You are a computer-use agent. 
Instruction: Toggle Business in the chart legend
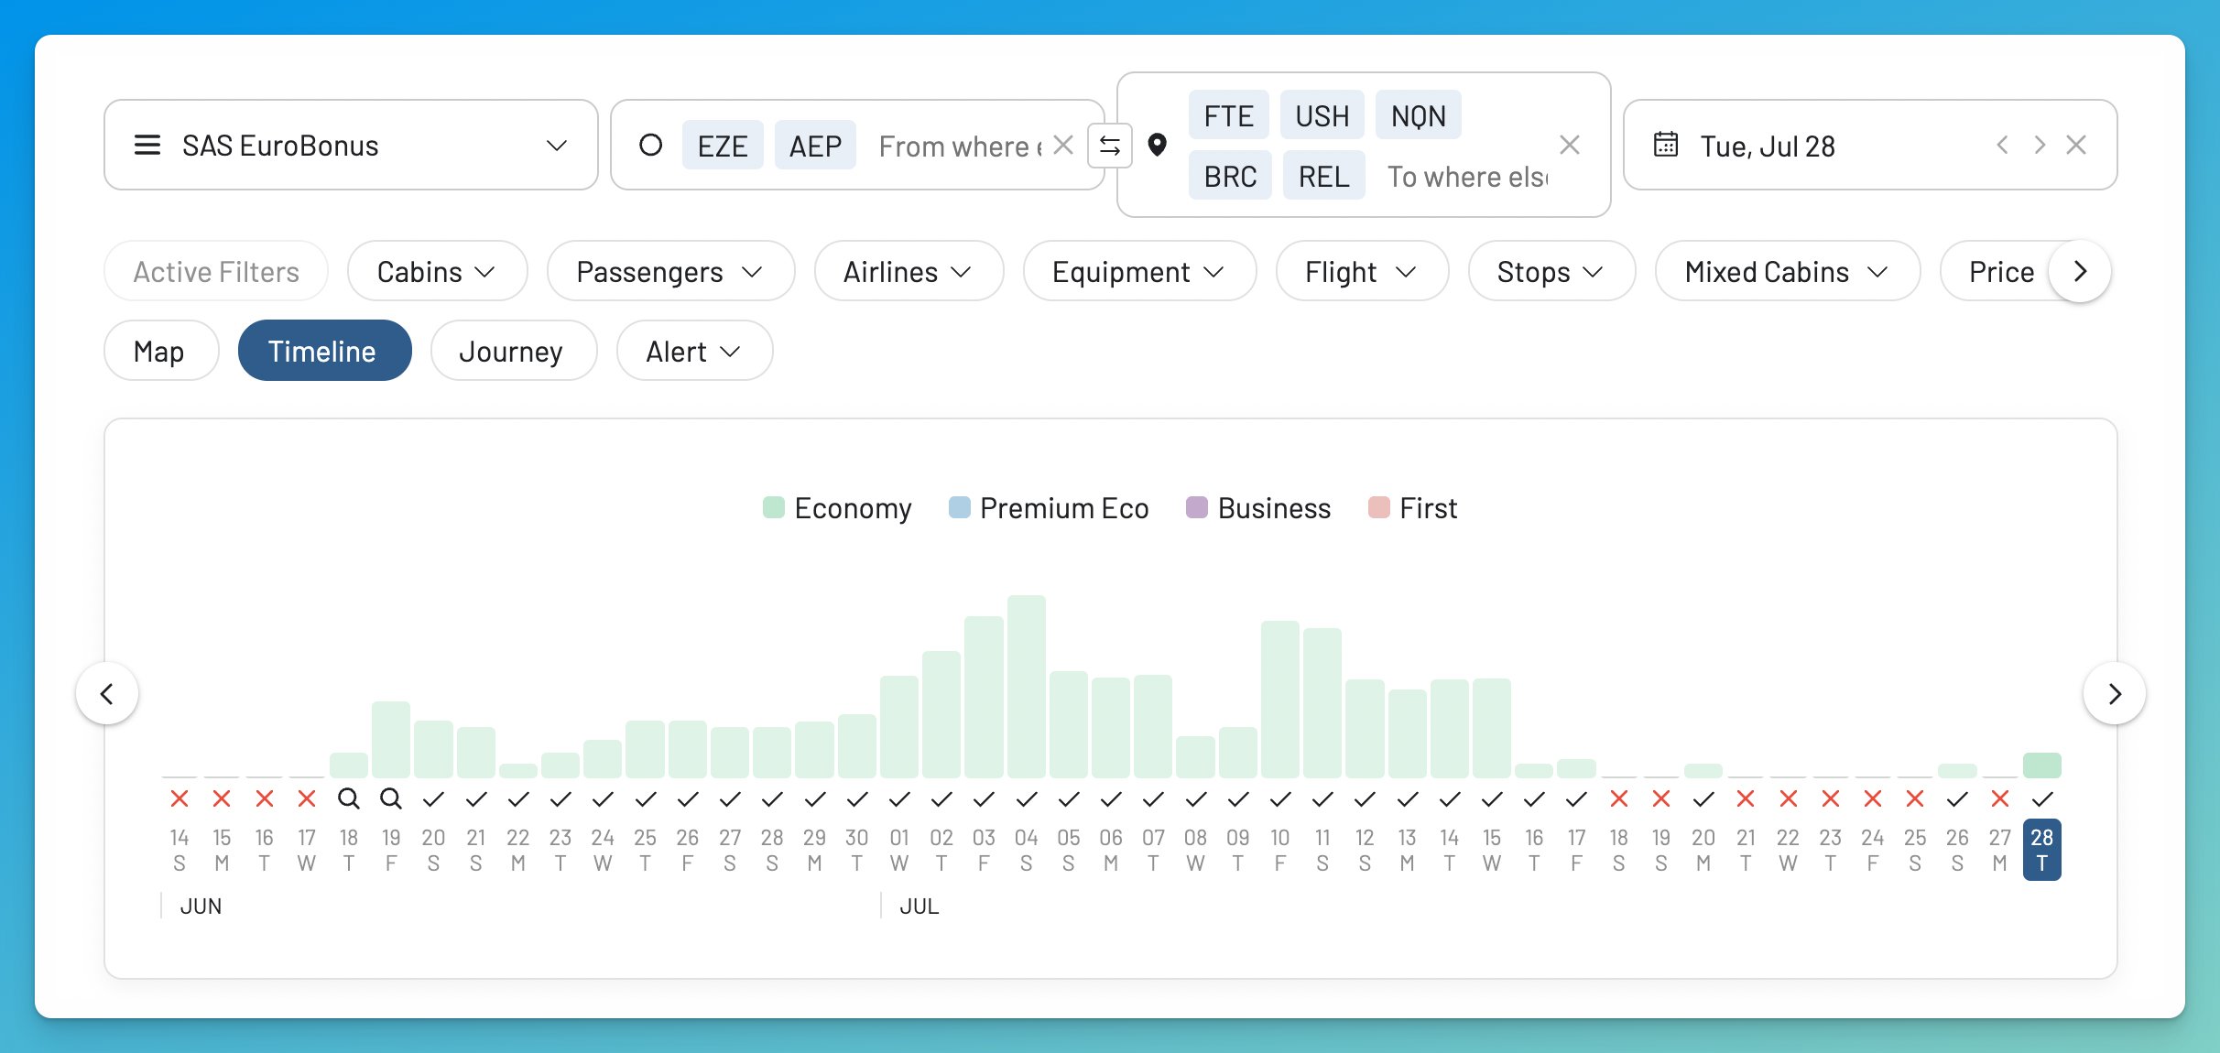[1258, 508]
